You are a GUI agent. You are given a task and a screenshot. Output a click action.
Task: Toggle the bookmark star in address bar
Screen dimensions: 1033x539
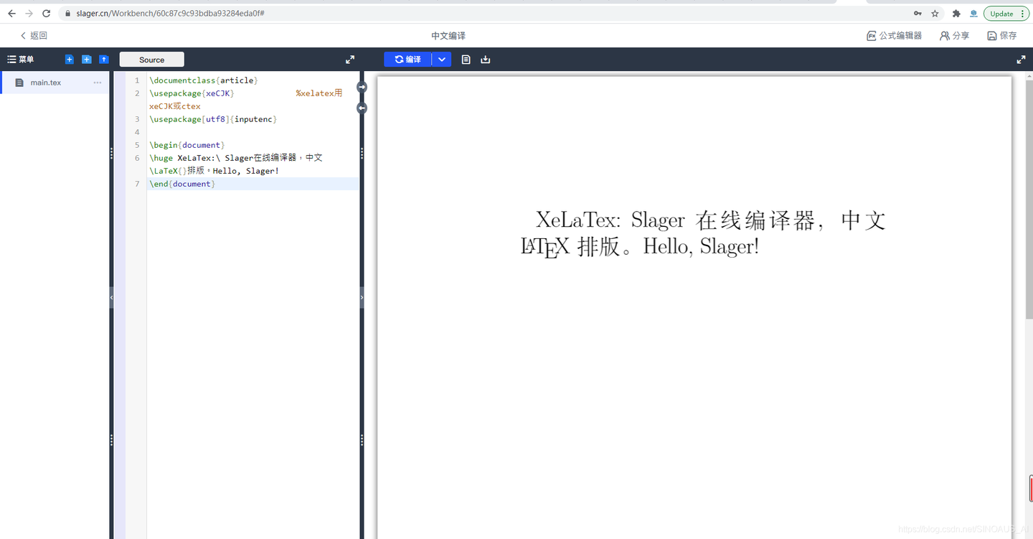935,13
